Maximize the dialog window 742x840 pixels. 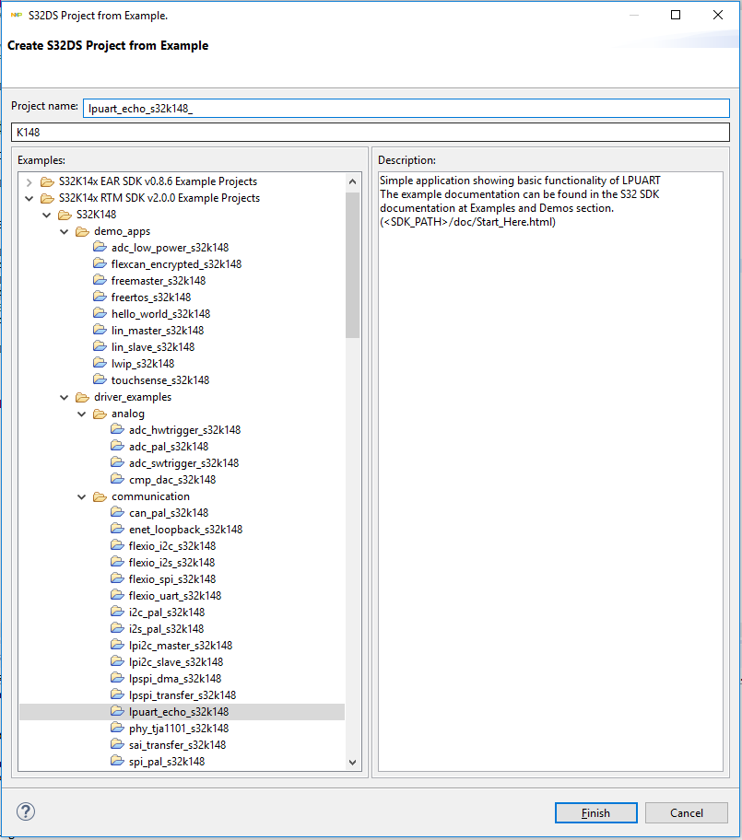tap(676, 15)
